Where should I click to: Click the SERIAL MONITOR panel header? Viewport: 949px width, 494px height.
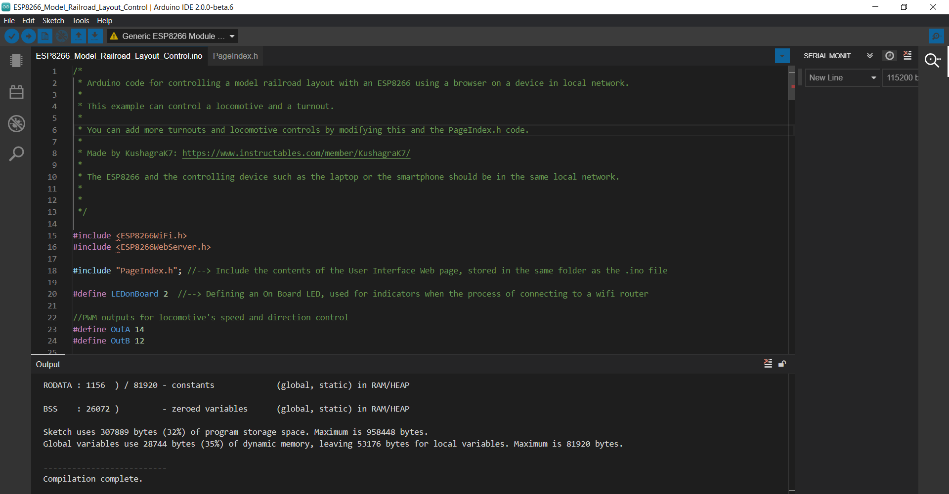(x=831, y=55)
